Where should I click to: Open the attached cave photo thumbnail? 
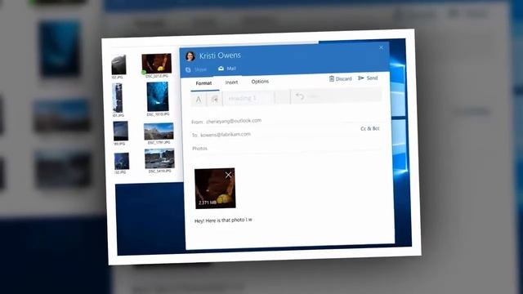(215, 189)
